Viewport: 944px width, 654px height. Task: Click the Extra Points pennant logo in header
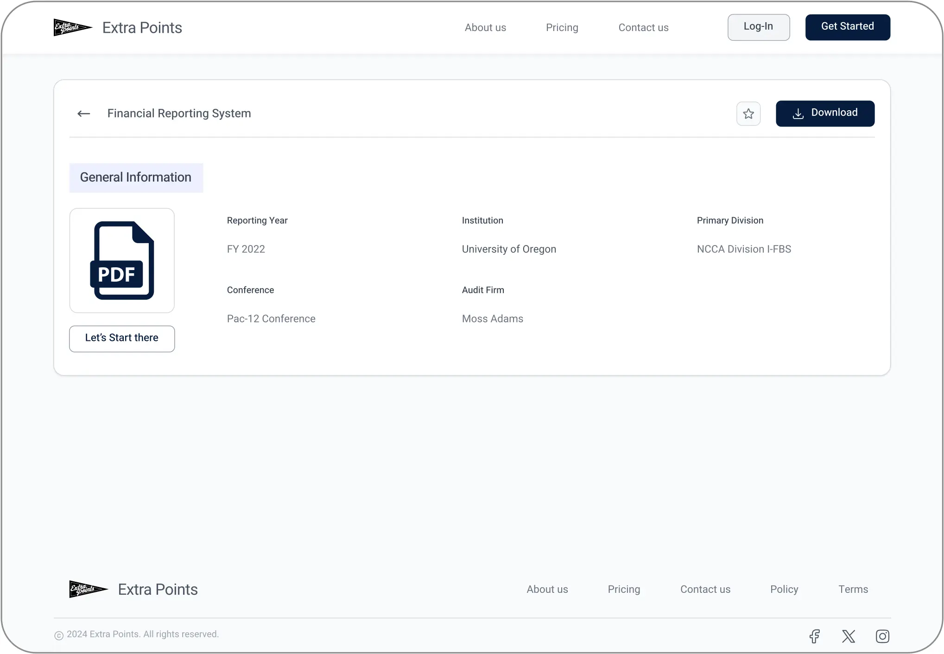click(x=73, y=27)
